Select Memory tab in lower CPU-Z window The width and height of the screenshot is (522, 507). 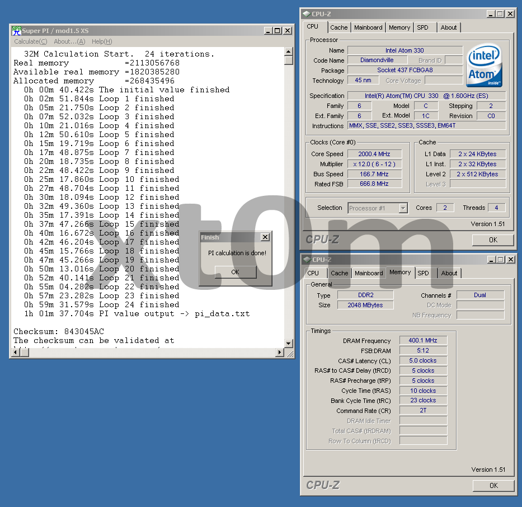tap(400, 273)
